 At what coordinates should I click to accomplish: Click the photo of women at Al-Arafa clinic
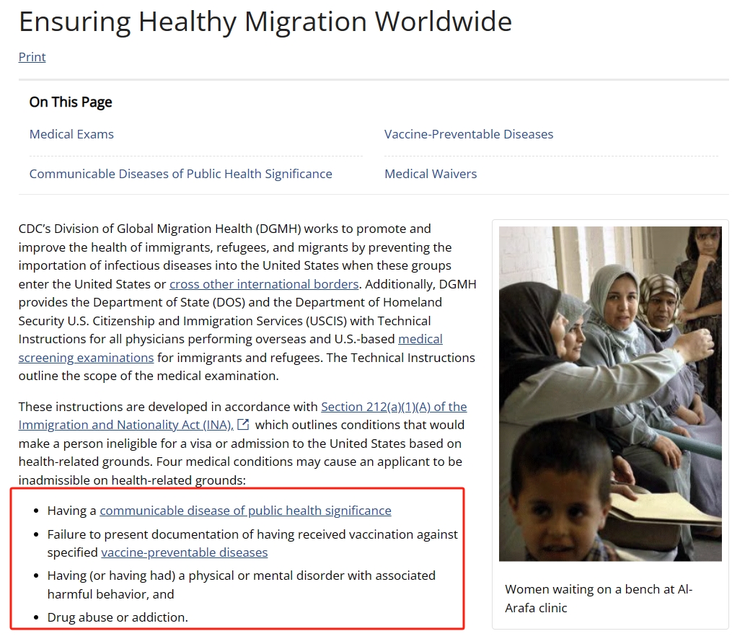pos(610,394)
